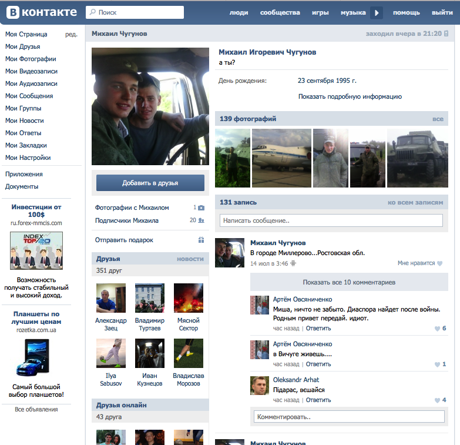Click Добавить в друзья button
Image resolution: width=460 pixels, height=445 pixels.
click(x=150, y=183)
